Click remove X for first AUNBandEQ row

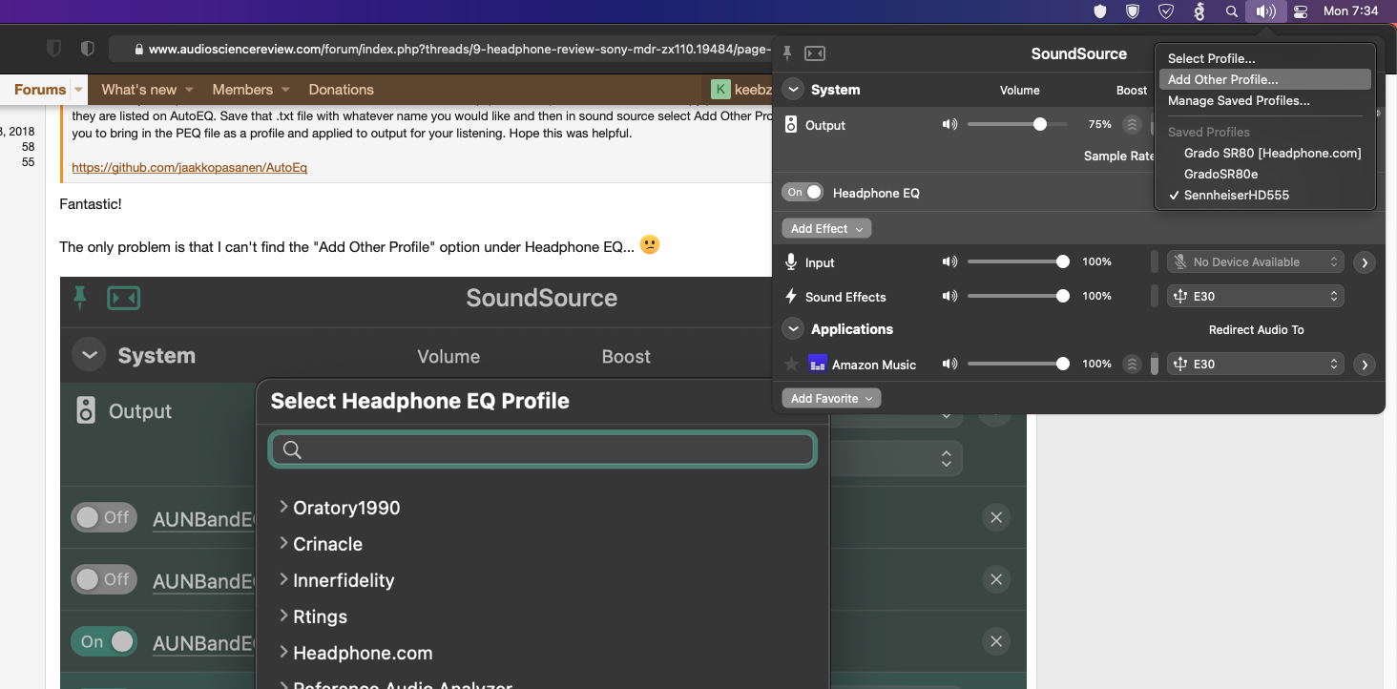pyautogui.click(x=996, y=517)
